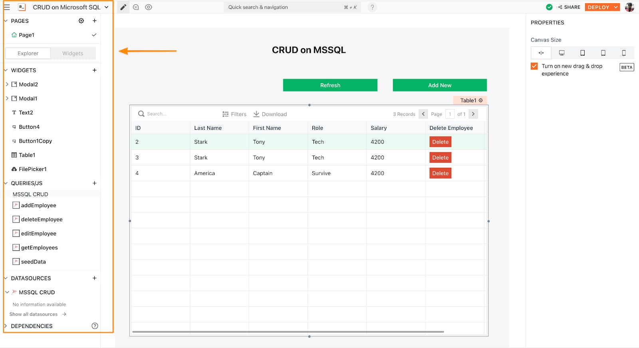
Task: Click the eye preview icon
Action: point(149,7)
